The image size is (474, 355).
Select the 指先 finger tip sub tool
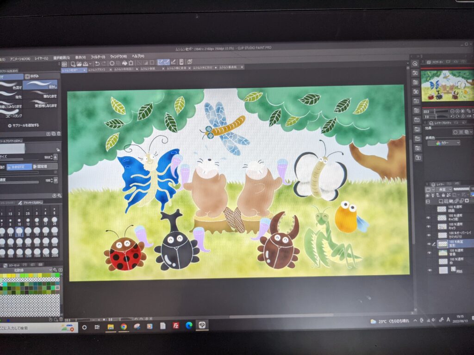click(11, 95)
